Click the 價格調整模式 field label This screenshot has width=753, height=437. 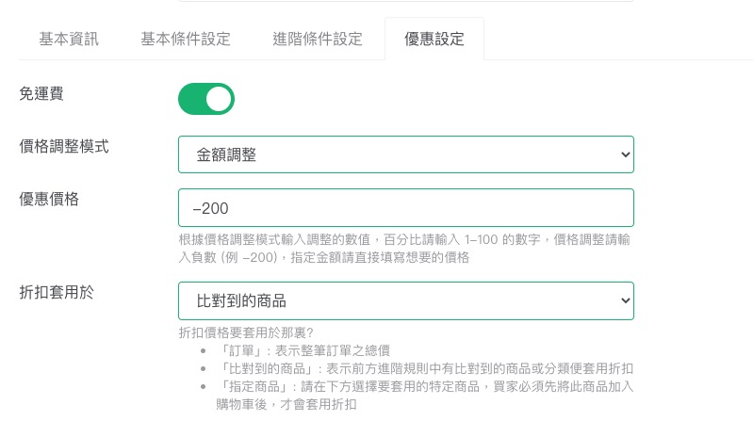(x=64, y=146)
